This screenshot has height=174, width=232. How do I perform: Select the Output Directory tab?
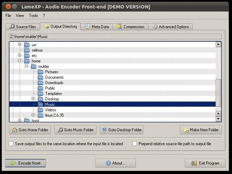(60, 27)
